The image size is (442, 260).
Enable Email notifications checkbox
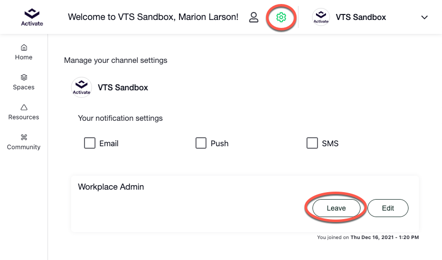89,143
